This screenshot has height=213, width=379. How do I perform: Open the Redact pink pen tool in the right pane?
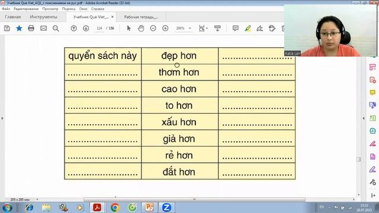[x=372, y=144]
